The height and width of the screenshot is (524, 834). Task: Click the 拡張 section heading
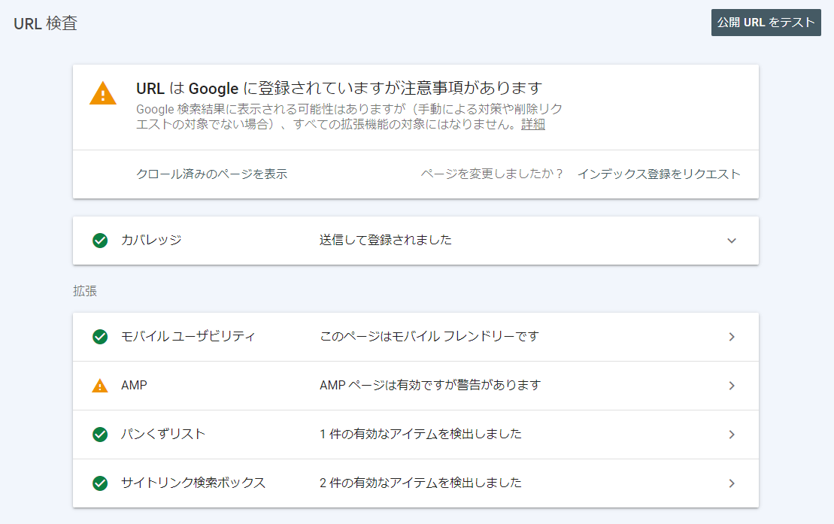tap(85, 291)
